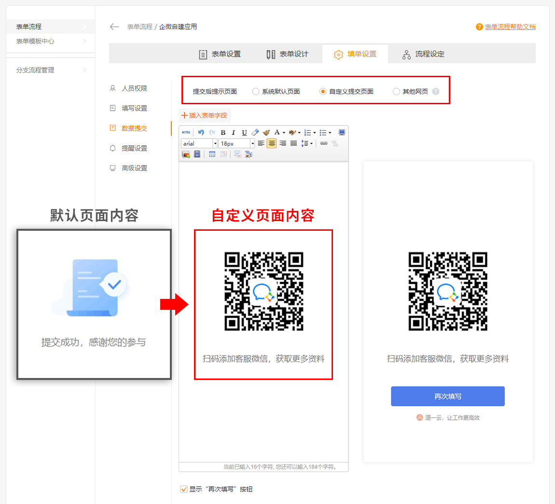Insert a video with film icon
Viewport: 555px width, 504px height.
(197, 154)
